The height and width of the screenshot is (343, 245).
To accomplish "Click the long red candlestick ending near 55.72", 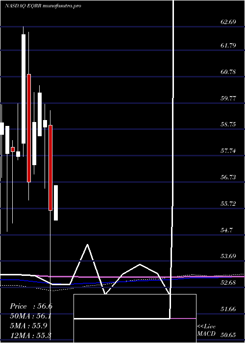I will [x=50, y=168].
